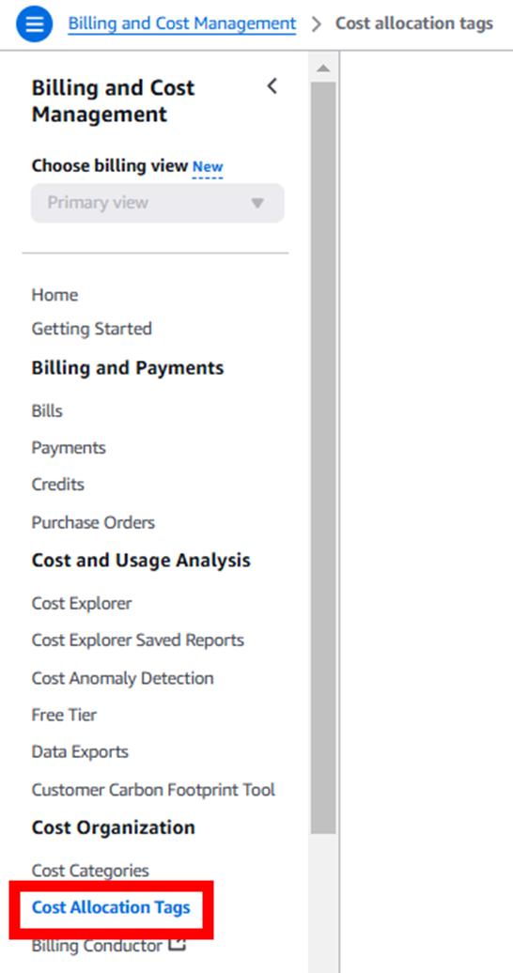Open Credits page
The width and height of the screenshot is (513, 973).
point(57,485)
